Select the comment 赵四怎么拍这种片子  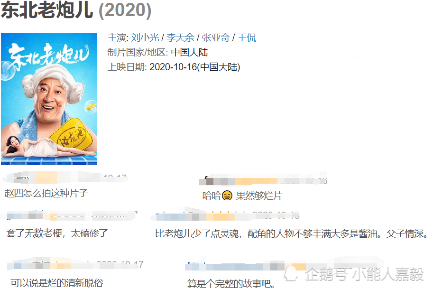pos(46,193)
